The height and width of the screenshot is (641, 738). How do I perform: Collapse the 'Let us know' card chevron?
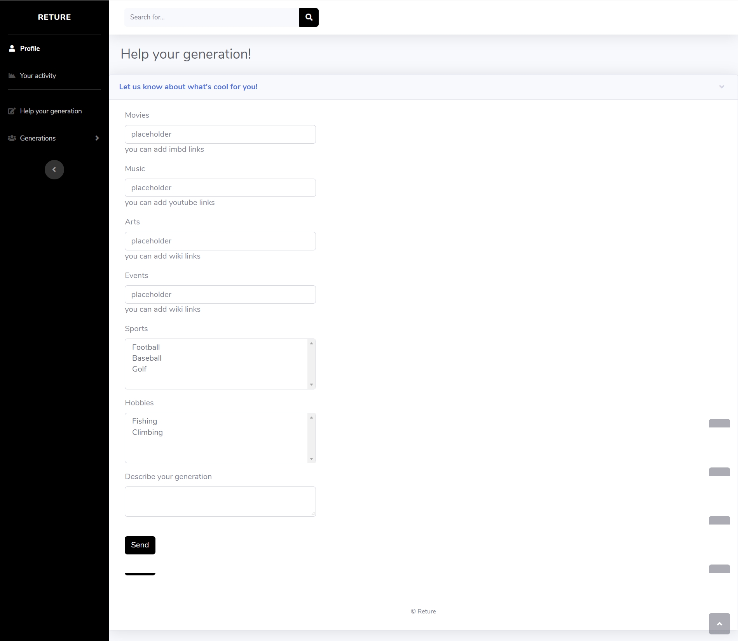click(721, 87)
